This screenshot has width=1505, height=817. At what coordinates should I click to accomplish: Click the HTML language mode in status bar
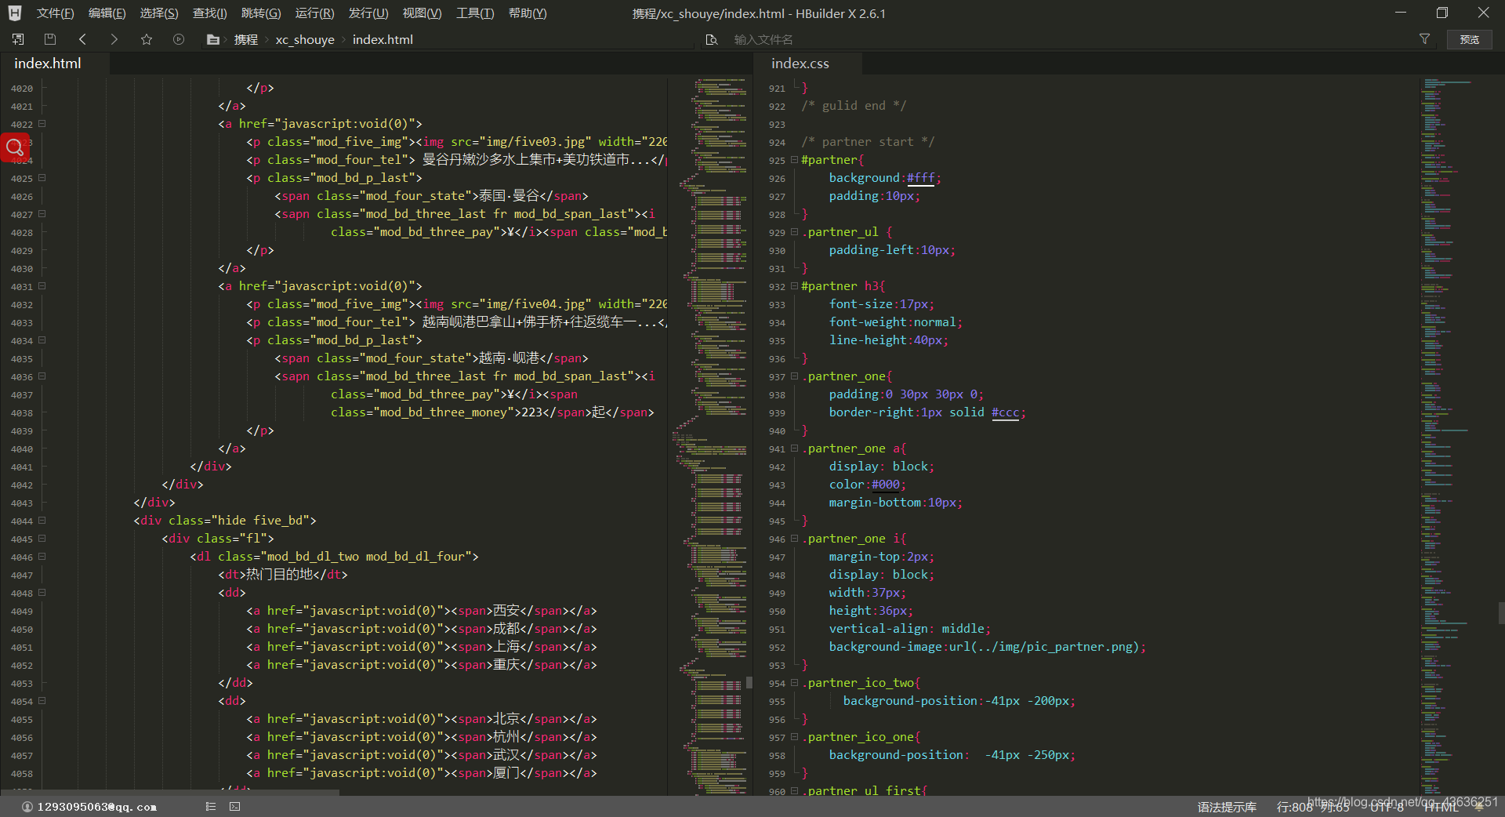(1441, 807)
